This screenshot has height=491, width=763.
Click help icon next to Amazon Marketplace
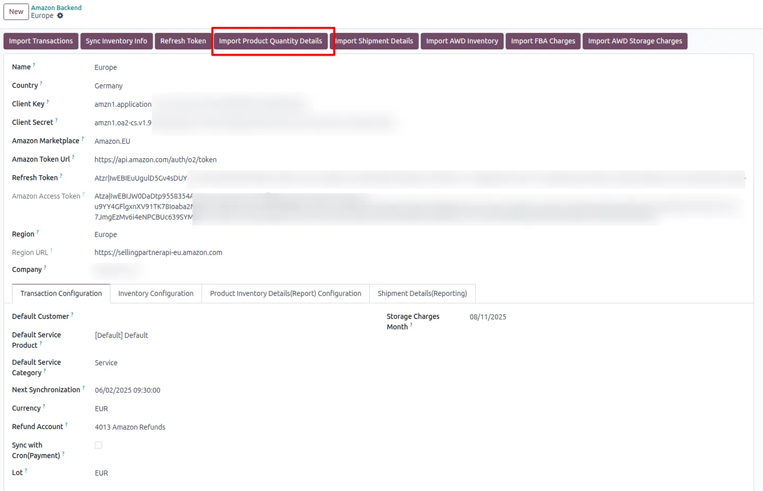coord(83,139)
